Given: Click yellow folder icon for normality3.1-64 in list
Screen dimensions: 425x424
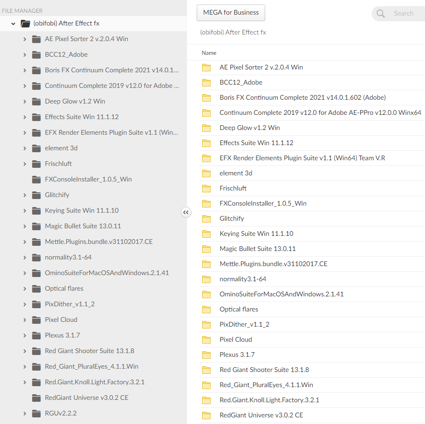Looking at the screenshot, I should tap(206, 279).
